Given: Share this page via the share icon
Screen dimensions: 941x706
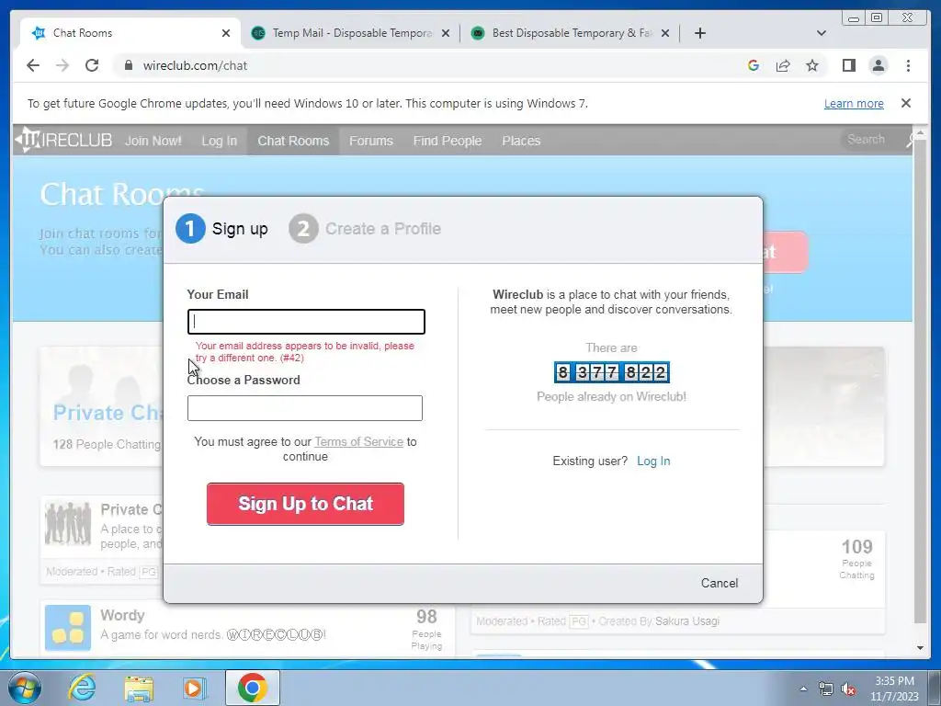Looking at the screenshot, I should click(x=783, y=65).
